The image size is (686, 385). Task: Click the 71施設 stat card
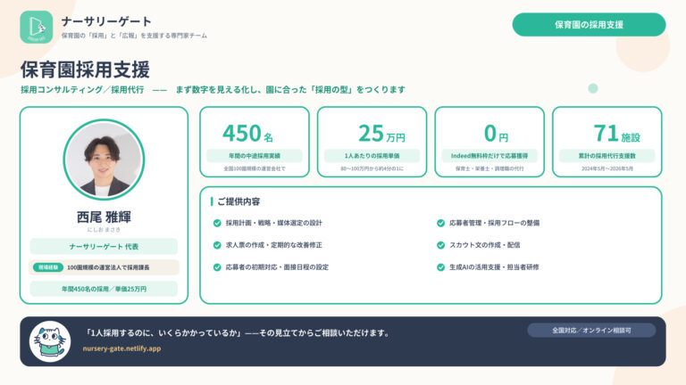(607, 142)
